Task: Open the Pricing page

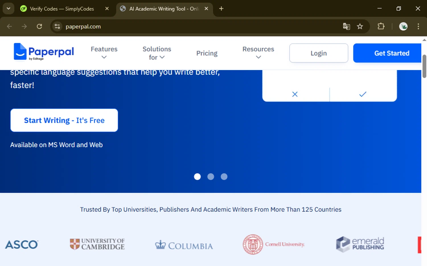Action: coord(207,53)
